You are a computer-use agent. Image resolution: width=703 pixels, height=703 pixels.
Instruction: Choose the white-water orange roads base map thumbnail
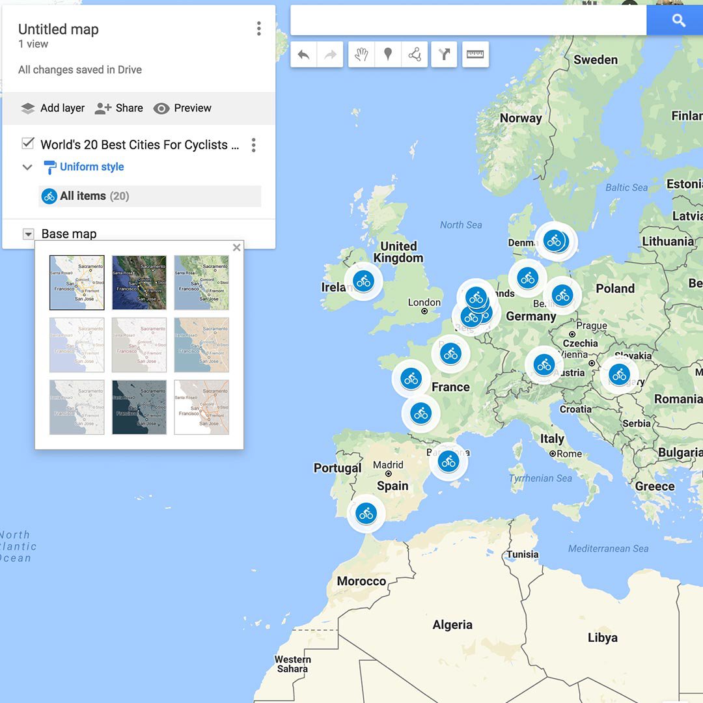(201, 407)
